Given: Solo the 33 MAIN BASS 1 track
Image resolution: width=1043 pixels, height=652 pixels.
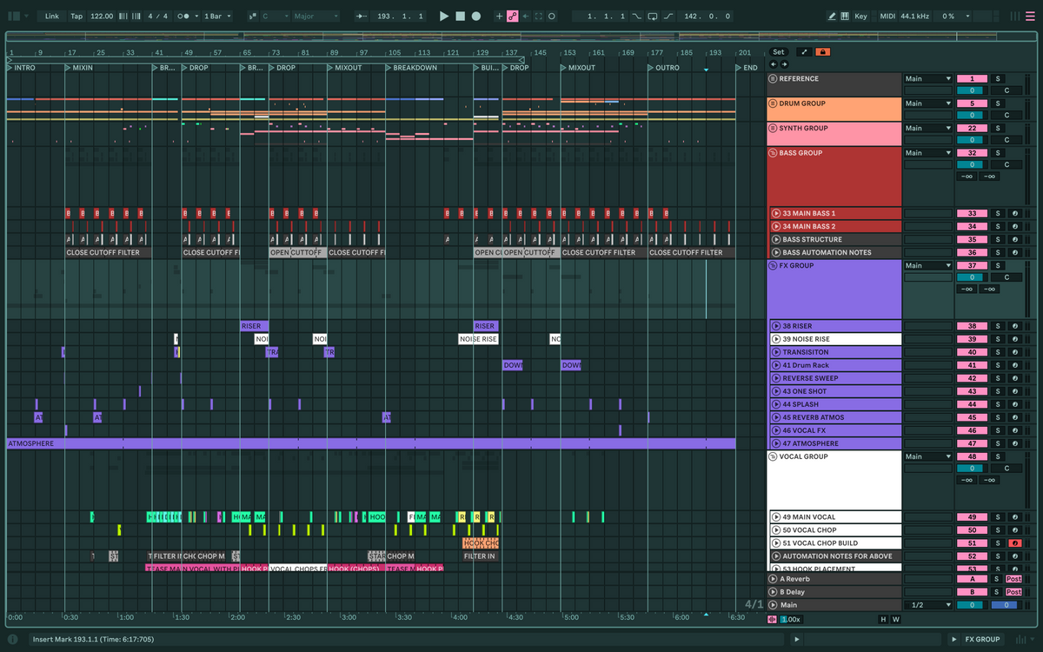Looking at the screenshot, I should click(998, 213).
